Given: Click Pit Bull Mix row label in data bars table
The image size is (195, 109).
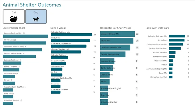Looking at the screenshot, I should [162, 40].
